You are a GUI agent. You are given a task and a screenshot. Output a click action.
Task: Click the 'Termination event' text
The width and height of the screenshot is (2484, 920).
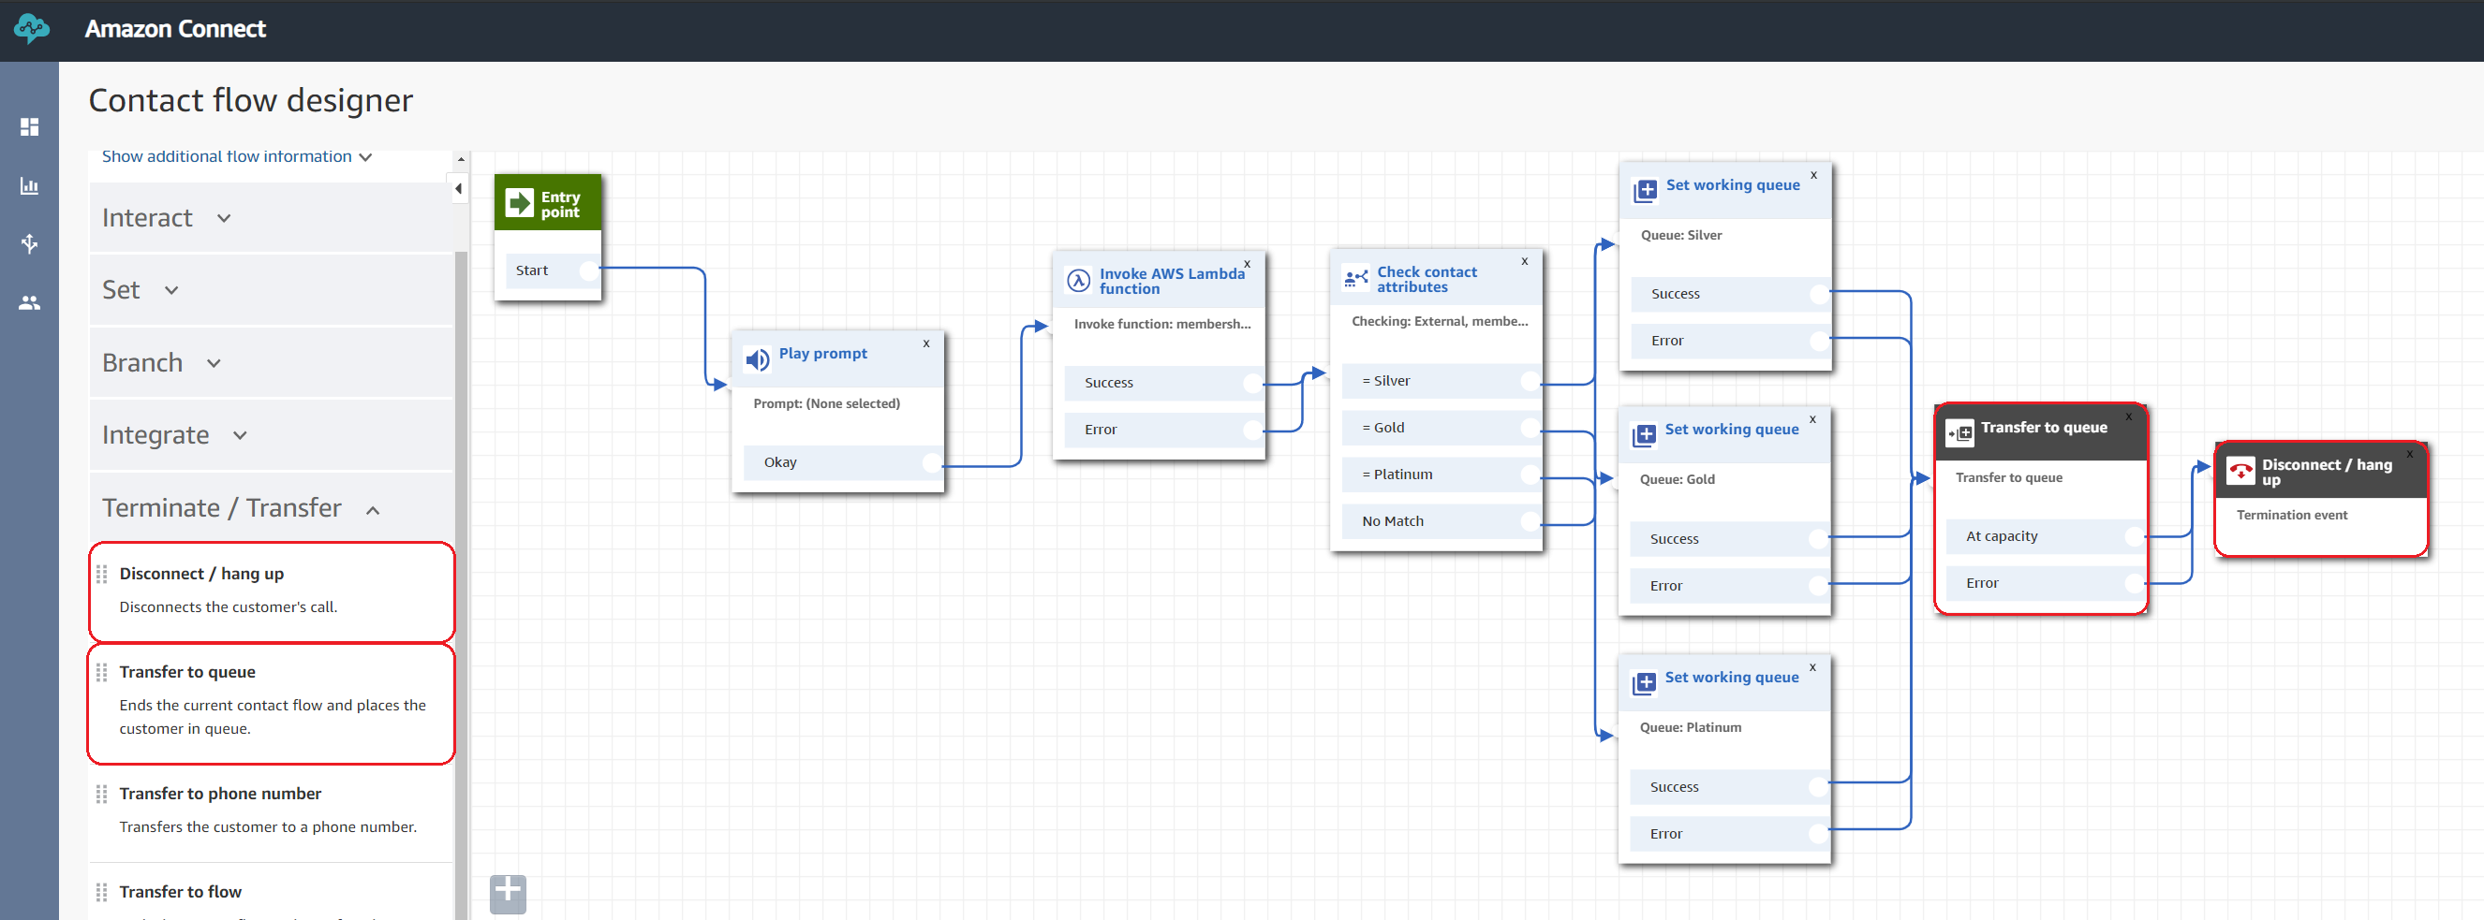[x=2291, y=516]
